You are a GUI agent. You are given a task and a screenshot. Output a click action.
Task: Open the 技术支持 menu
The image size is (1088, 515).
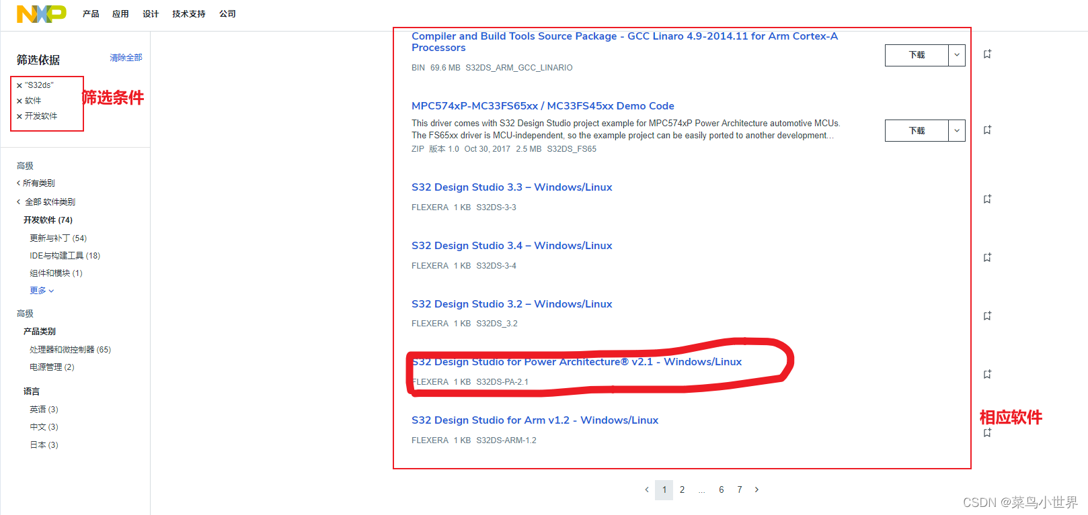(189, 13)
